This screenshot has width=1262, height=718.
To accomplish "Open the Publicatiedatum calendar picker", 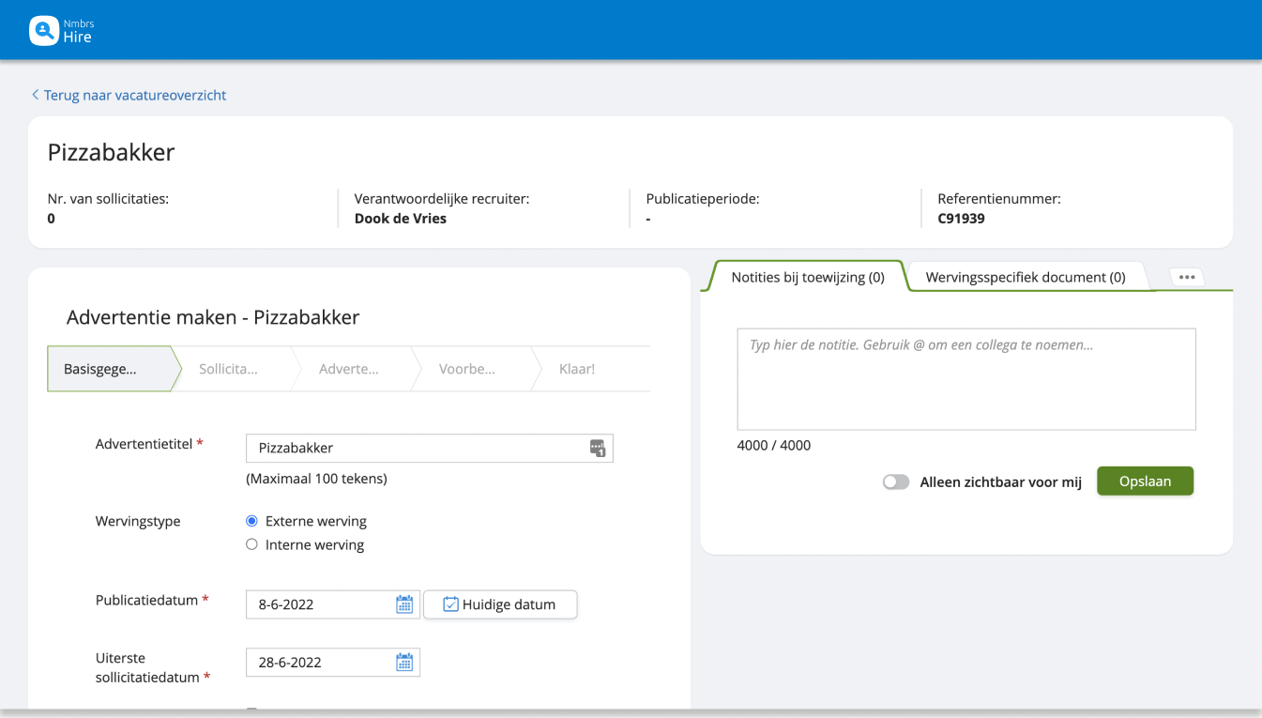I will click(x=404, y=604).
